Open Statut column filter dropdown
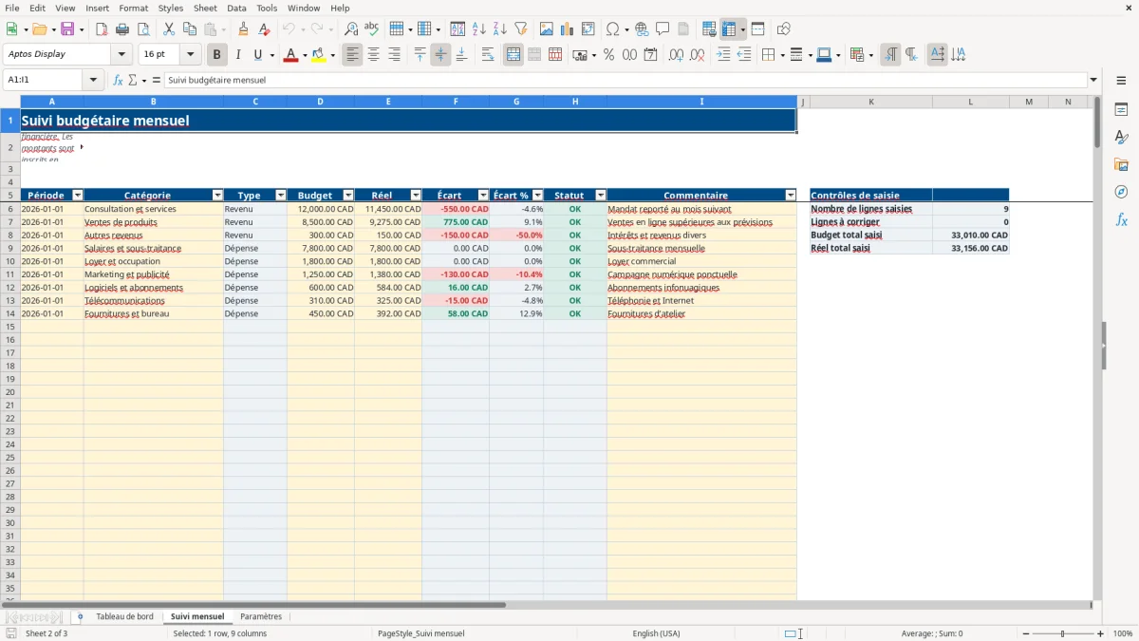Viewport: 1139px width, 641px height. 601,196
